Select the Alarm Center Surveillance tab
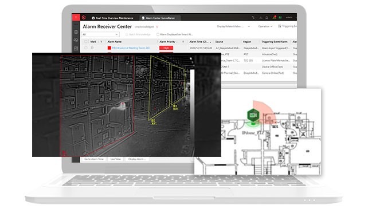368x209 pixels. tap(158, 18)
